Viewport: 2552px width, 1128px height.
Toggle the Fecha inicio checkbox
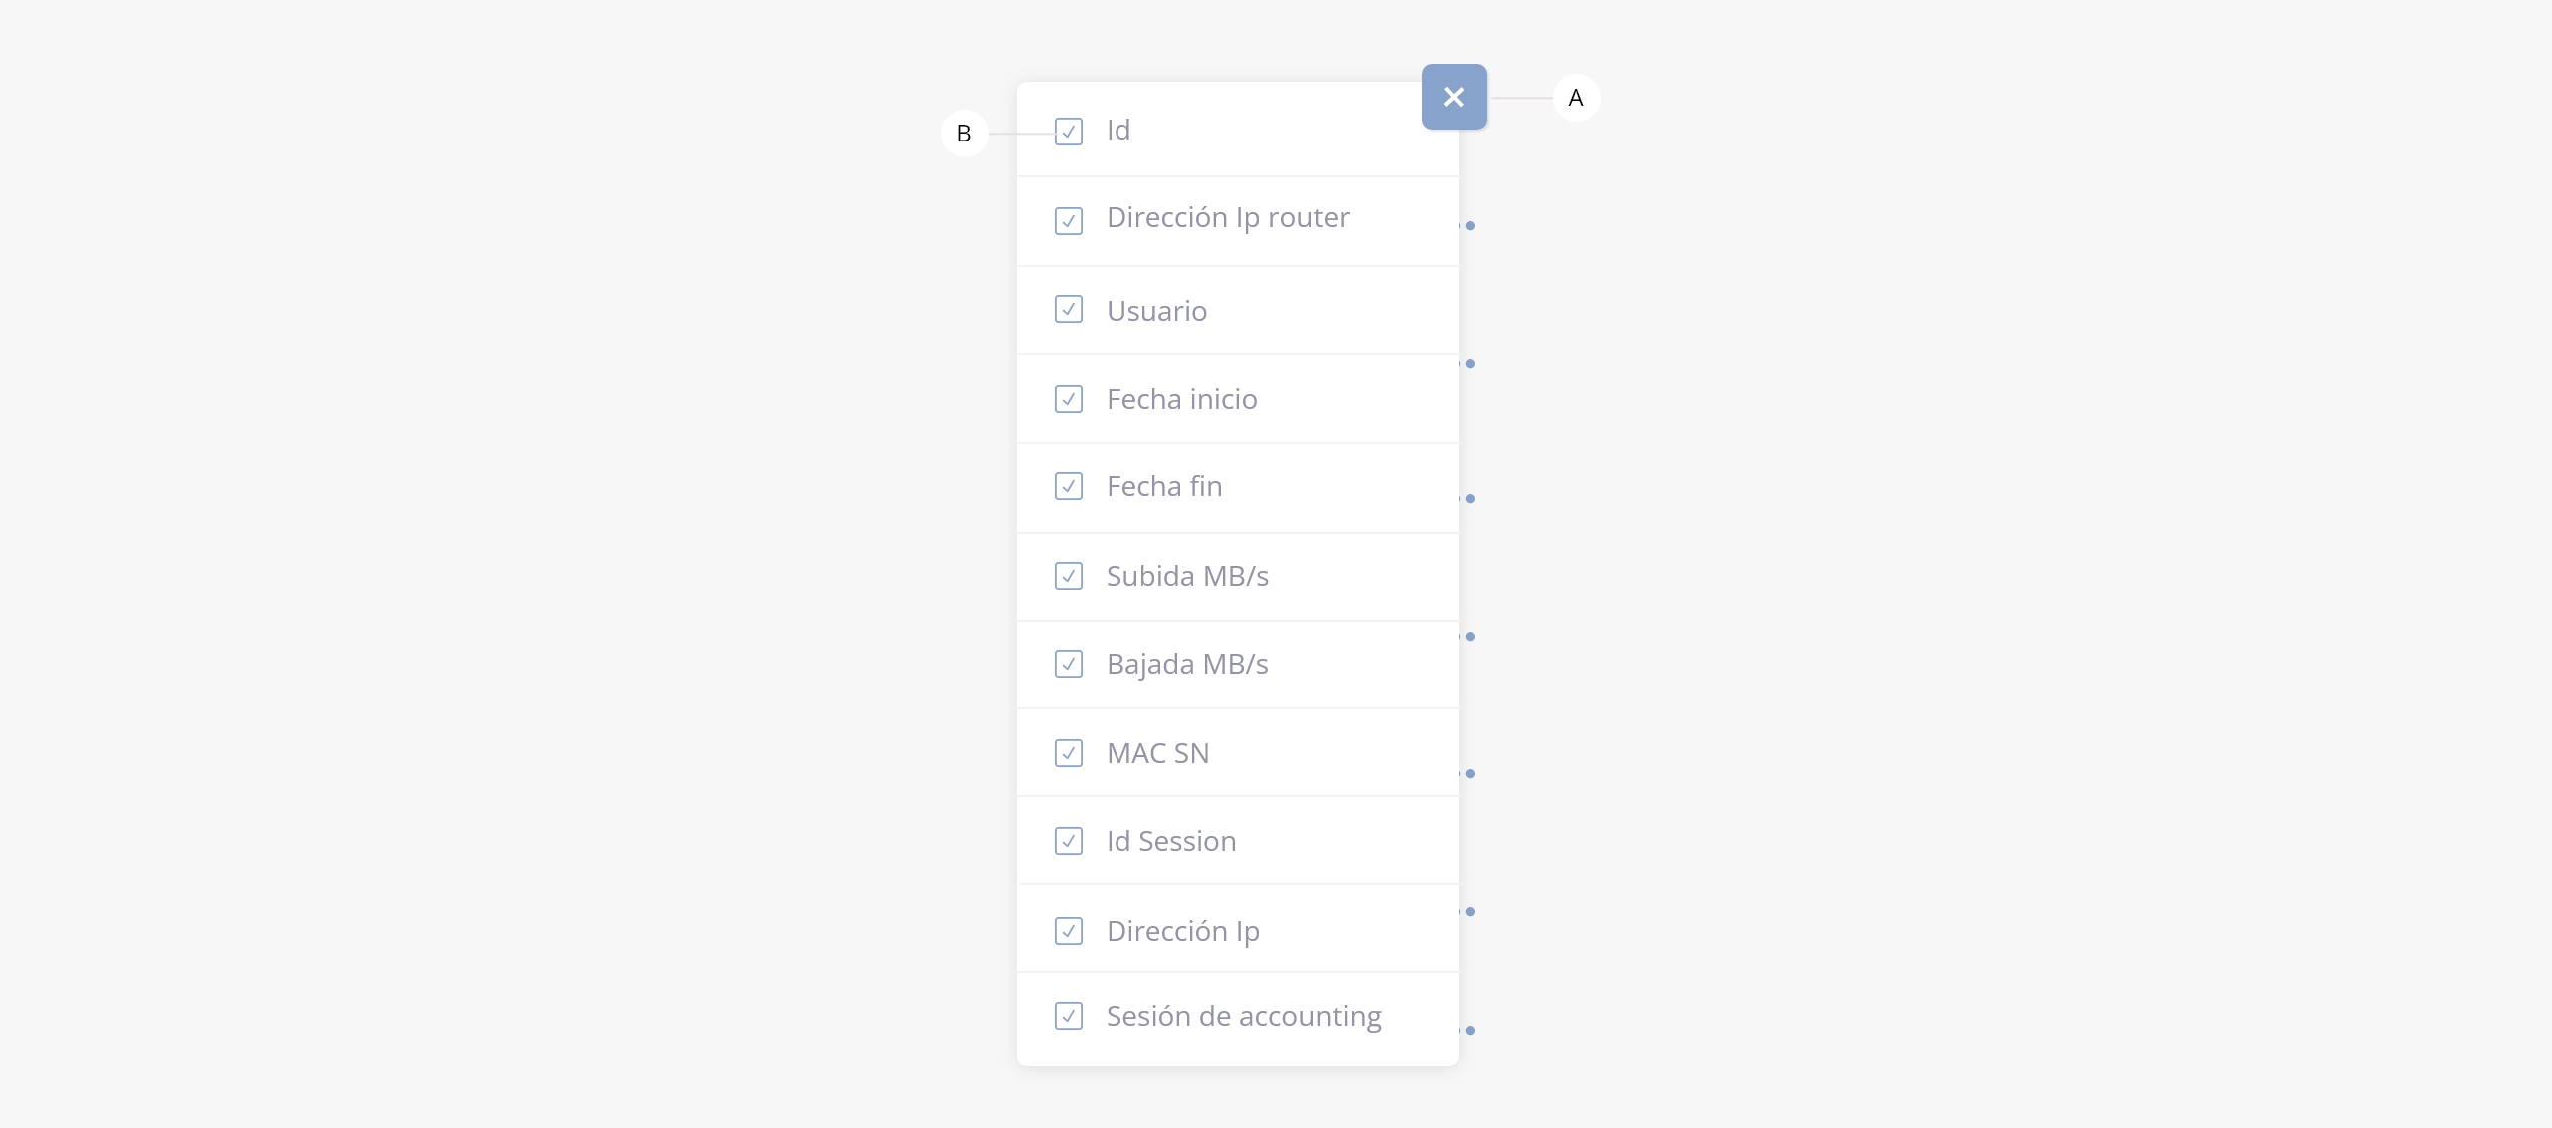pos(1068,399)
